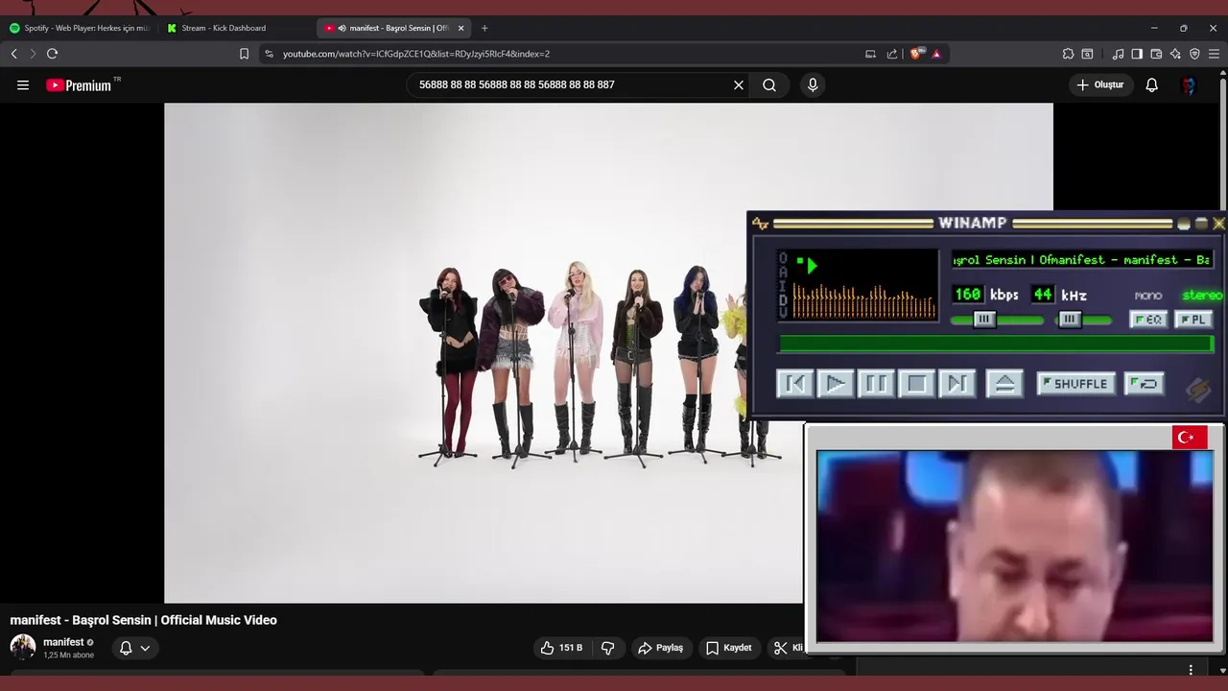Open YouTube notifications bell in header
1228x691 pixels.
click(1152, 84)
